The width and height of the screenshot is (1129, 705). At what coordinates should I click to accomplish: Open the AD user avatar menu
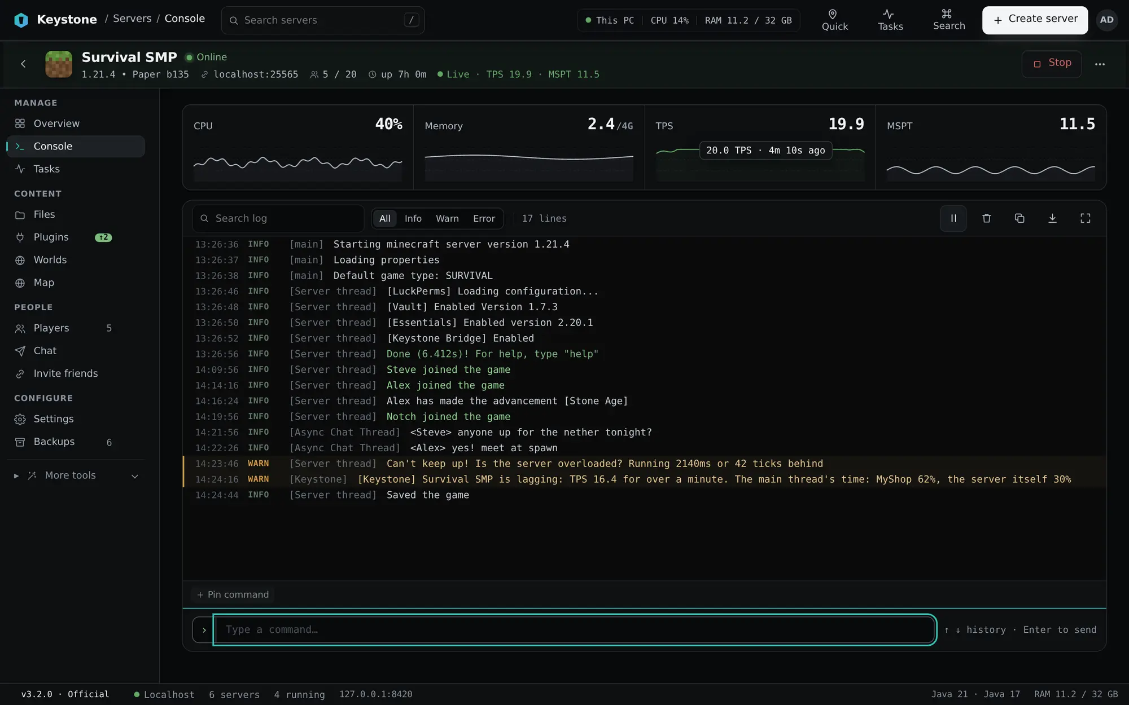[1106, 20]
